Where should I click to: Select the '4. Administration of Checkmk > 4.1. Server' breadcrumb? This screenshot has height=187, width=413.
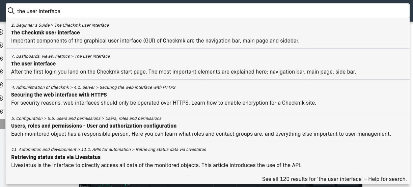(x=53, y=87)
